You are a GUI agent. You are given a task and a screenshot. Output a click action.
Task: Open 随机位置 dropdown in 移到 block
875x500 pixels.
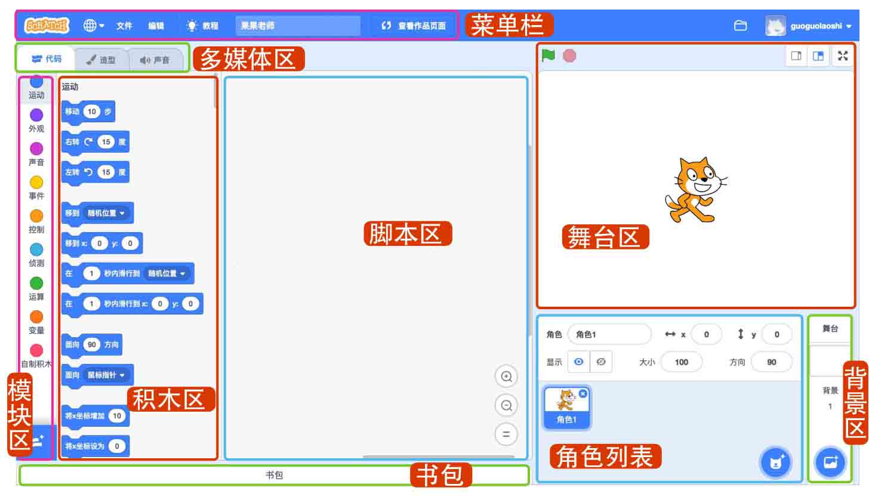106,213
